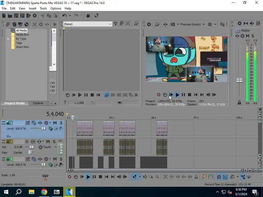Open the View menu
The height and width of the screenshot is (197, 263).
(22, 8)
